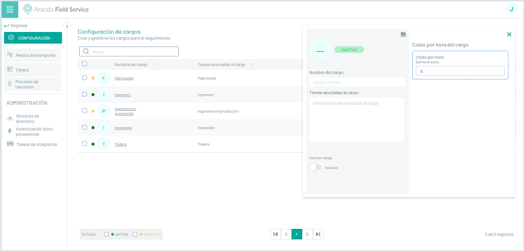Click the Regresar link
The image size is (524, 251).
point(19,26)
